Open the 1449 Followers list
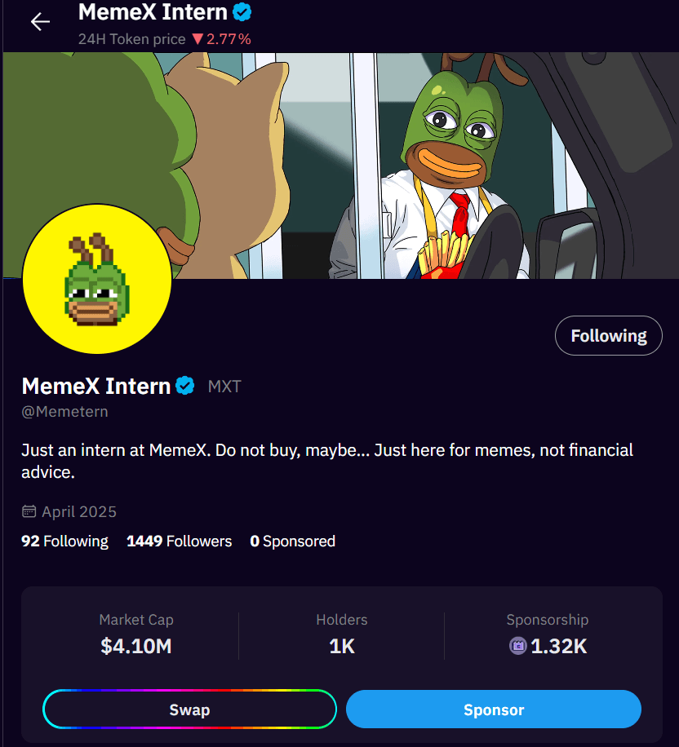This screenshot has width=679, height=747. point(179,541)
